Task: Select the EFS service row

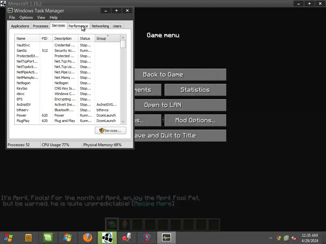Action: point(67,99)
